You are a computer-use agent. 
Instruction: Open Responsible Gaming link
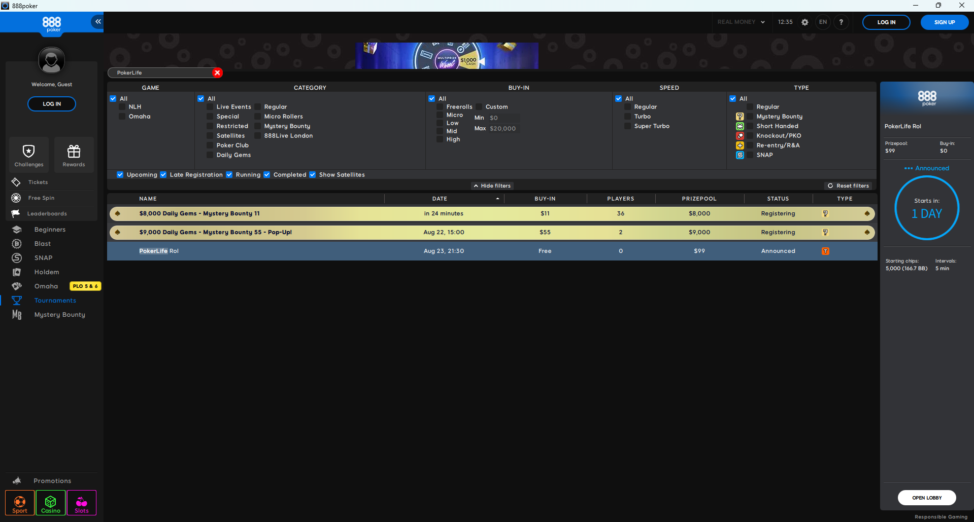(941, 517)
